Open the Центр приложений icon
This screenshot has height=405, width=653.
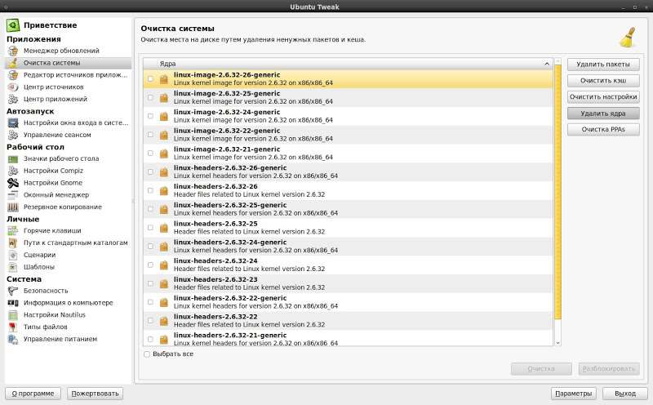[13, 99]
